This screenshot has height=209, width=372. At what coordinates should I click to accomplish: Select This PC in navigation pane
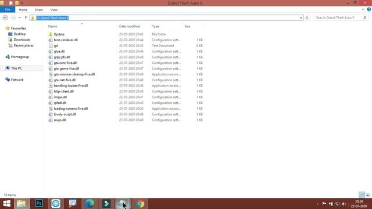coord(16,69)
